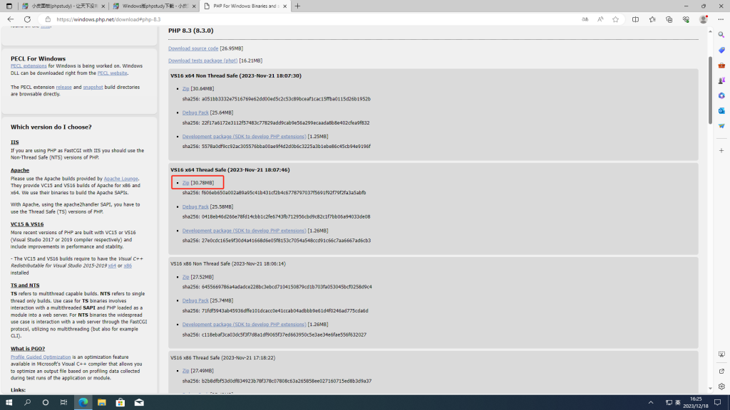This screenshot has width=730, height=410.
Task: Open Debug Pack for x64 Thread Safe
Action: (195, 207)
